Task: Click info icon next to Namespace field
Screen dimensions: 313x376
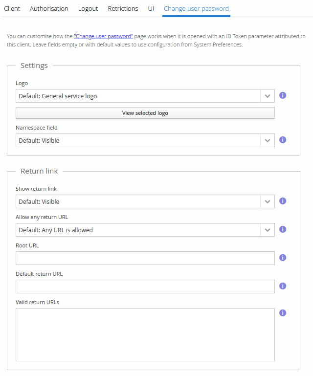Action: 283,140
